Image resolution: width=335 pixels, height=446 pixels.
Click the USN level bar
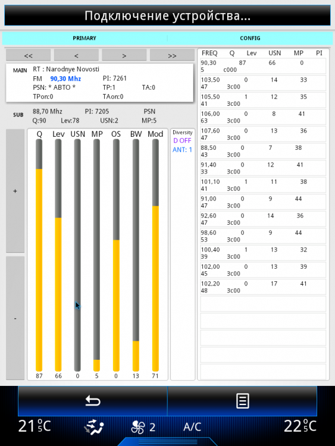click(77, 255)
